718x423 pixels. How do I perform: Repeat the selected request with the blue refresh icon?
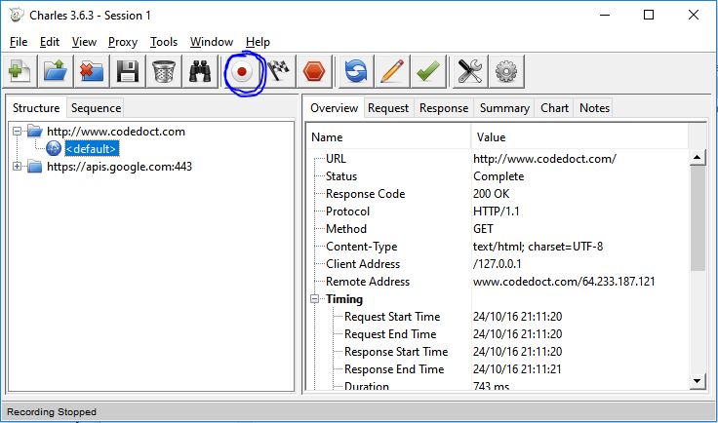[356, 71]
